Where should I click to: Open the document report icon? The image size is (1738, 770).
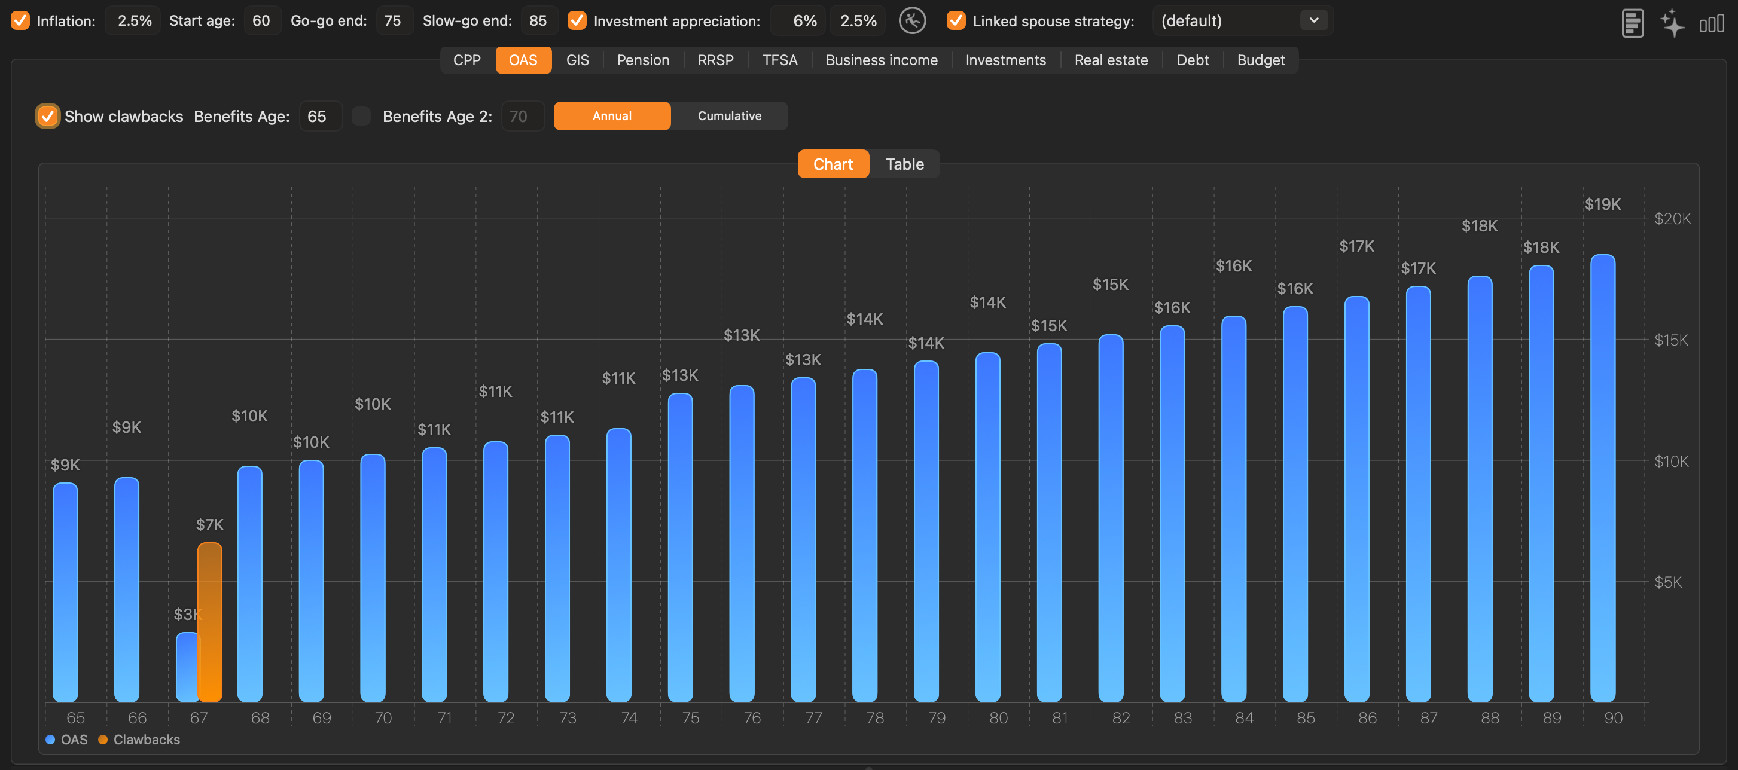[x=1632, y=23]
